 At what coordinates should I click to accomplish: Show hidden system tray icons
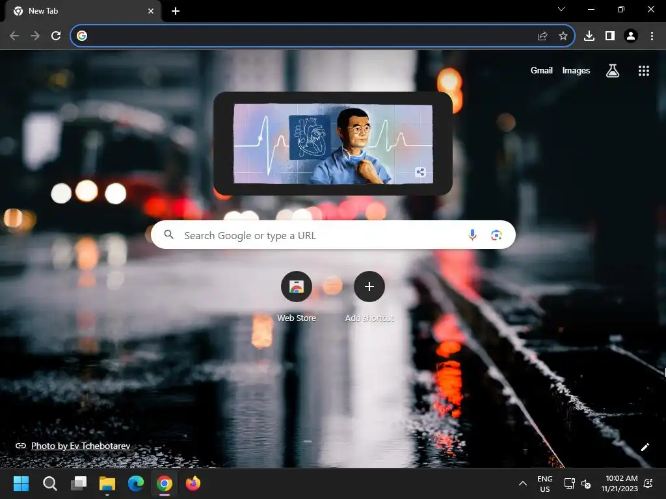[523, 483]
